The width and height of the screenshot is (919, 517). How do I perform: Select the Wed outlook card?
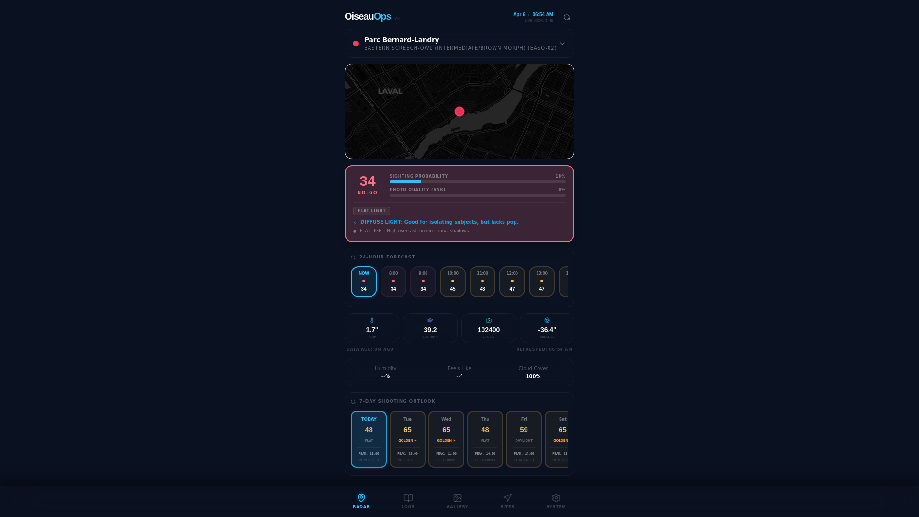click(446, 439)
